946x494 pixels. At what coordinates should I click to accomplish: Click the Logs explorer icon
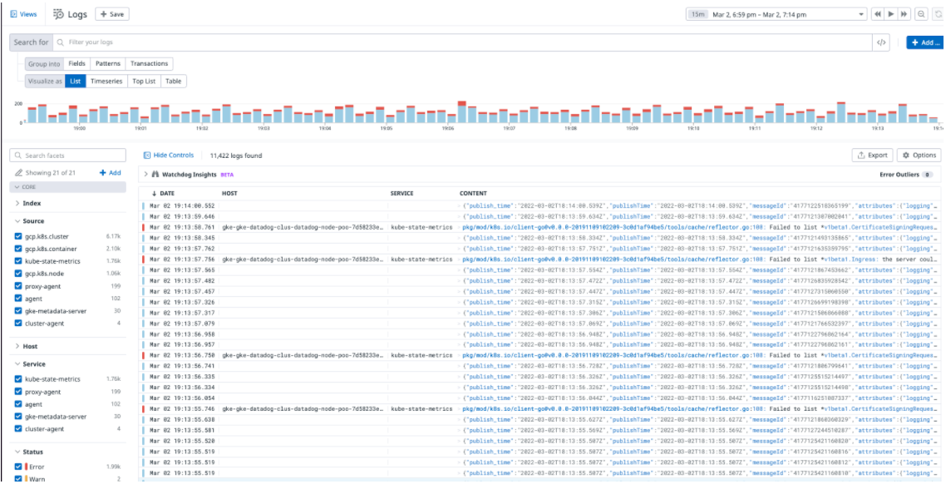(58, 14)
